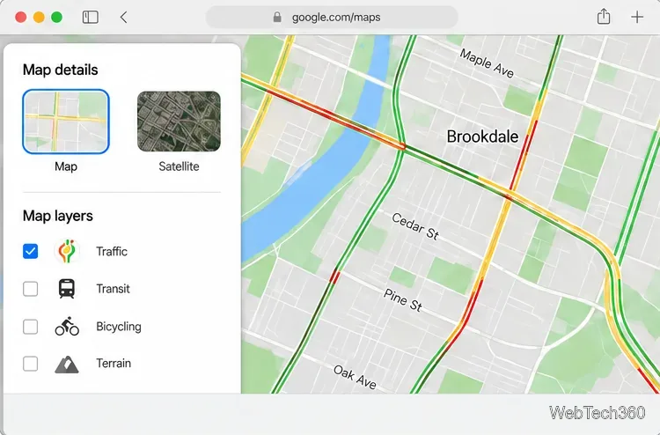The width and height of the screenshot is (660, 435).
Task: Click the Bicycling layer label
Action: 119,327
